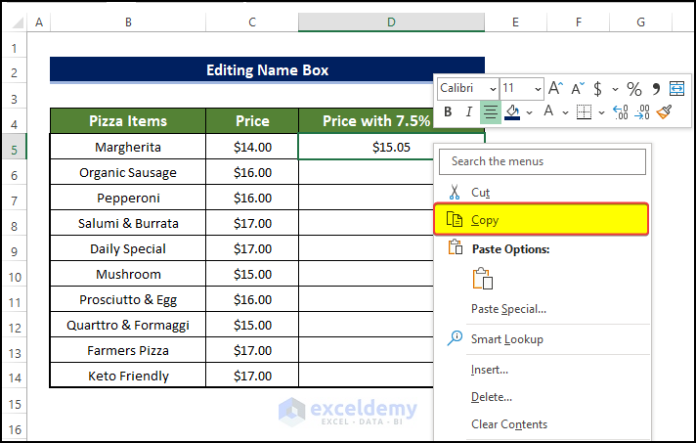Choose Smart Lookup in context menu

543,339
